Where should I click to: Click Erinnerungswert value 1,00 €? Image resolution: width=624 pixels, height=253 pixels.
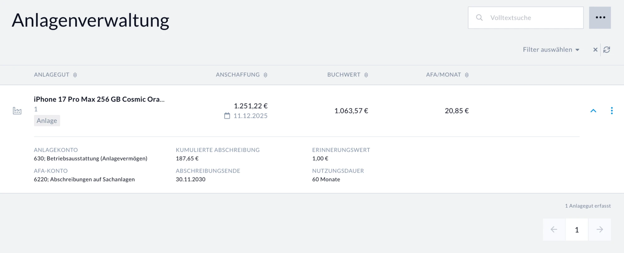320,158
